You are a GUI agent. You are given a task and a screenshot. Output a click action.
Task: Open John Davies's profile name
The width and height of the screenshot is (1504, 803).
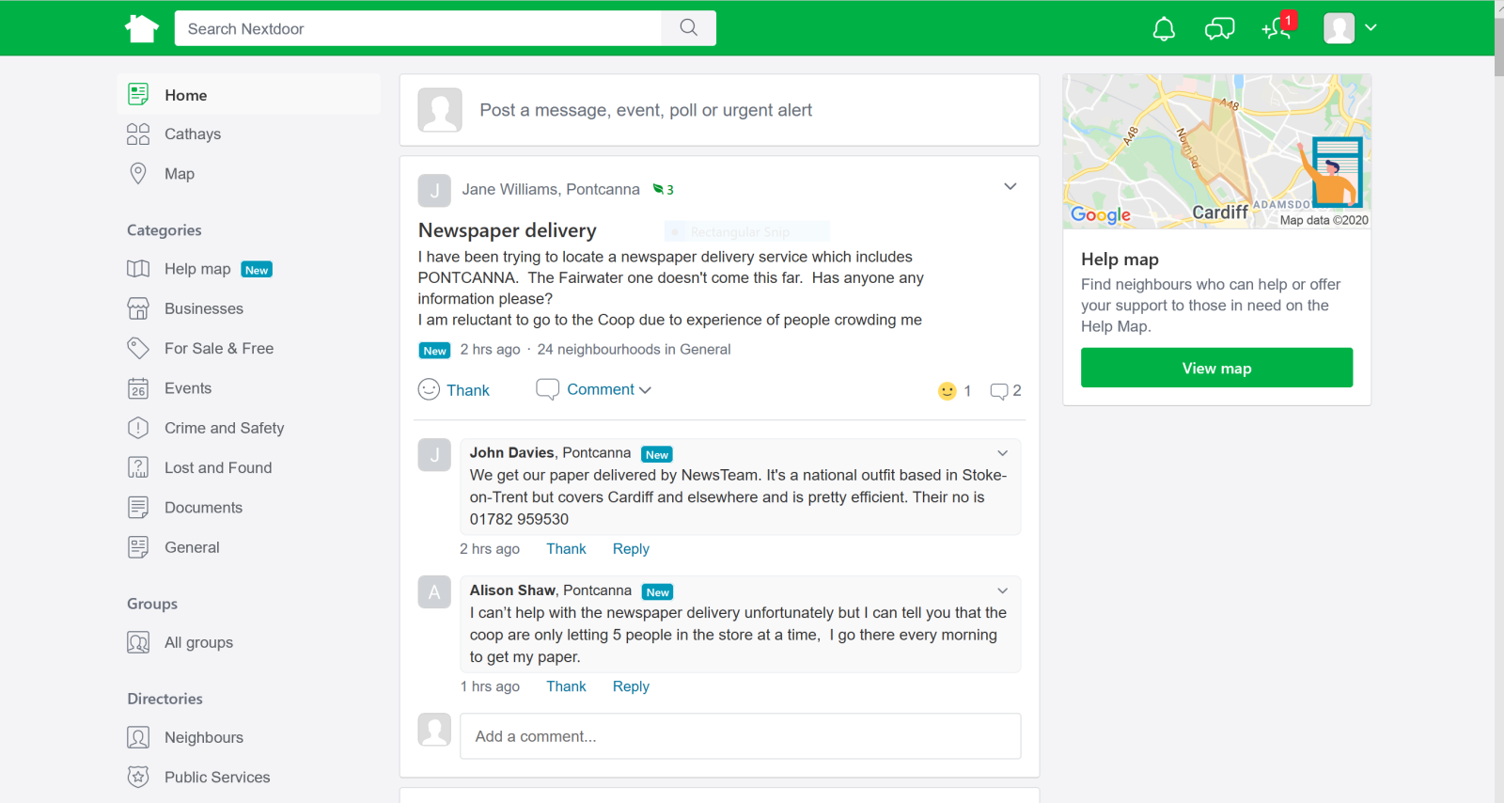(511, 453)
